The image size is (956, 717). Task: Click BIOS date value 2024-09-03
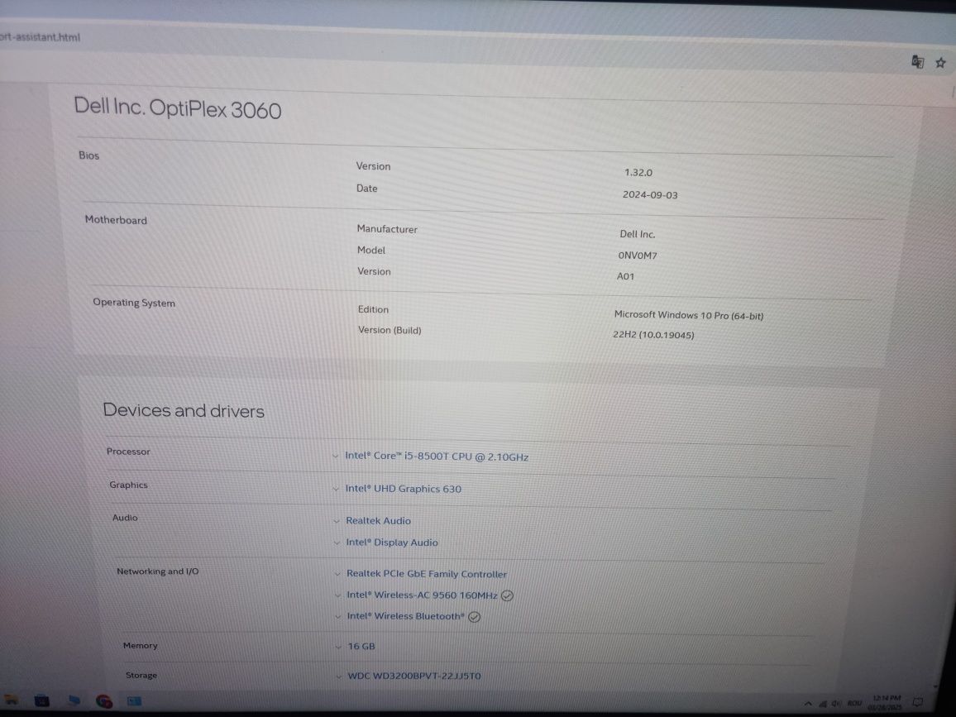pyautogui.click(x=650, y=195)
